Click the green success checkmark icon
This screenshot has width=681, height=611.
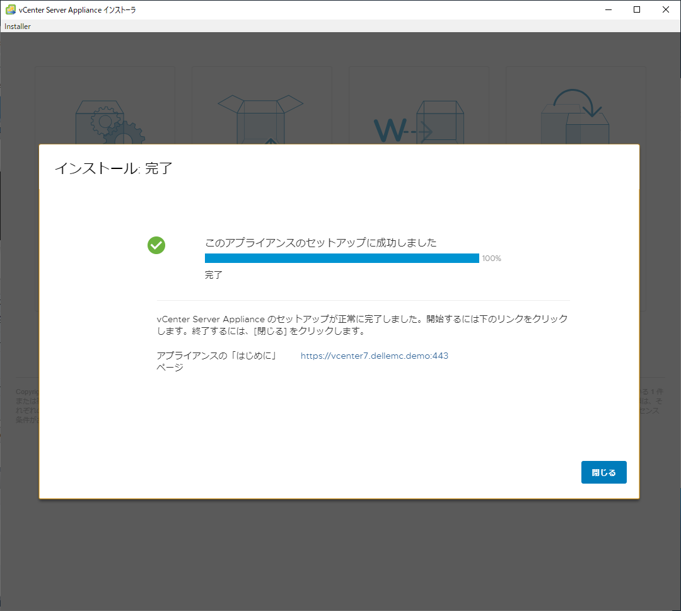point(156,245)
